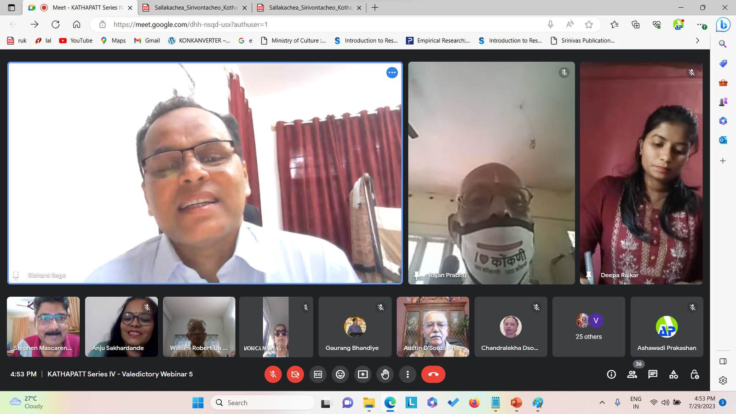The image size is (736, 414).
Task: Switch to Meet - KATHAPATT Series tab
Action: (x=80, y=8)
